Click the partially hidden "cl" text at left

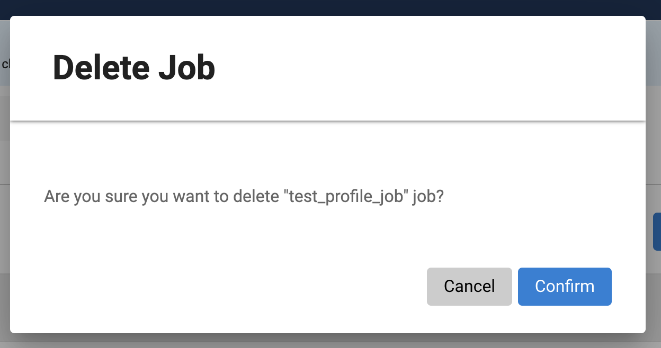pos(5,65)
